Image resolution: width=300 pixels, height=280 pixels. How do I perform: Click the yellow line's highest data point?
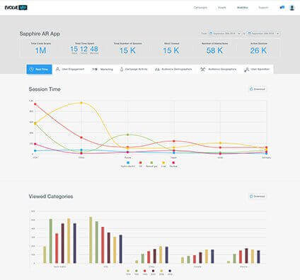click(x=81, y=103)
